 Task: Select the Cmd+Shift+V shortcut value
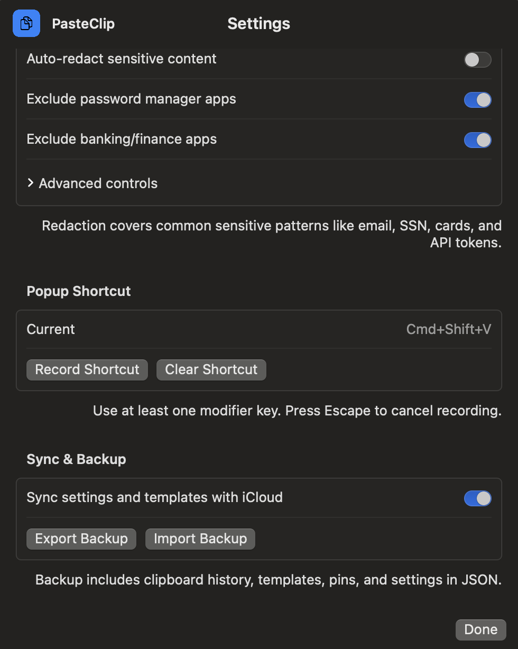click(x=448, y=329)
